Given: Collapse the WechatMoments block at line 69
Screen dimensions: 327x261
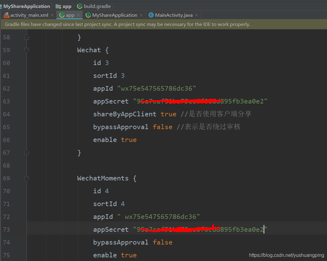Looking at the screenshot, I should pyautogui.click(x=27, y=179).
